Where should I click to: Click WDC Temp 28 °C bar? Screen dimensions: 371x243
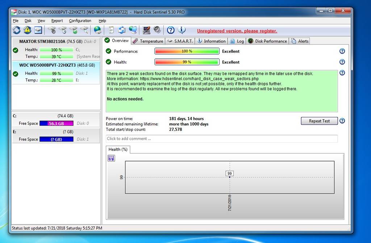[x=57, y=80]
